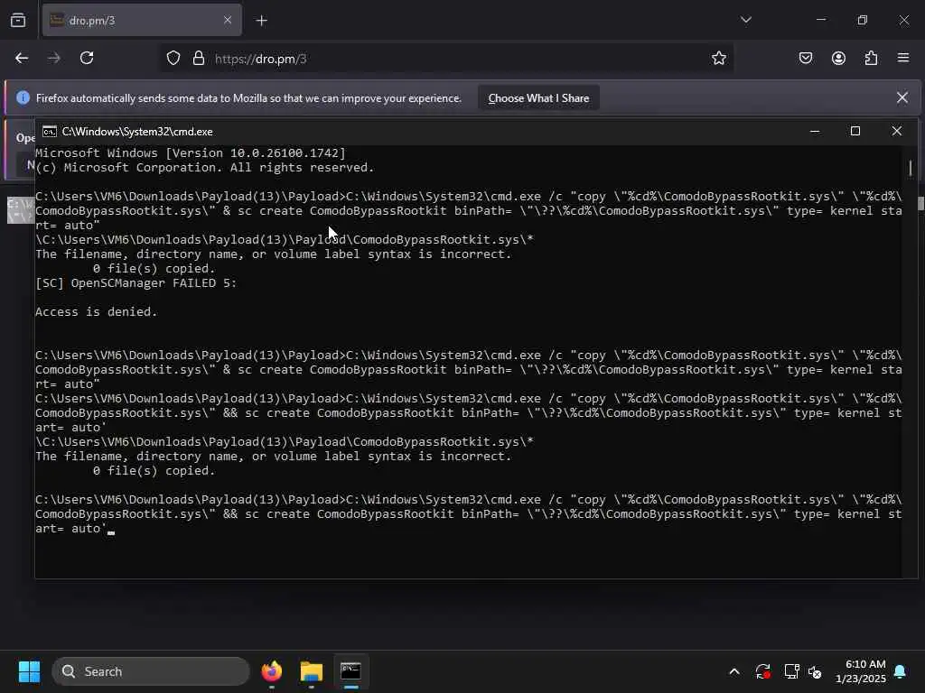Click the Firefox page scrollbar thumb

pyautogui.click(x=920, y=203)
